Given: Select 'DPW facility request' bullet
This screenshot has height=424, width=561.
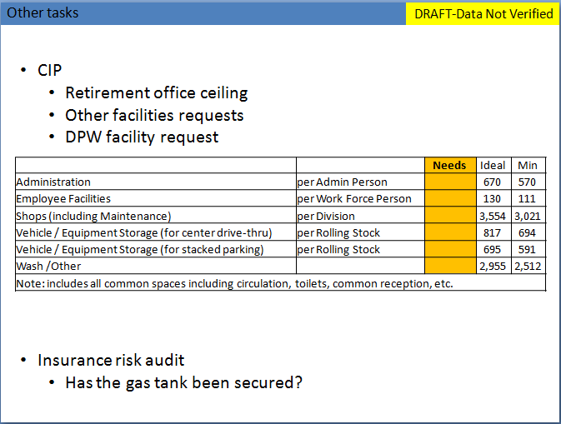Looking at the screenshot, I should coord(142,137).
